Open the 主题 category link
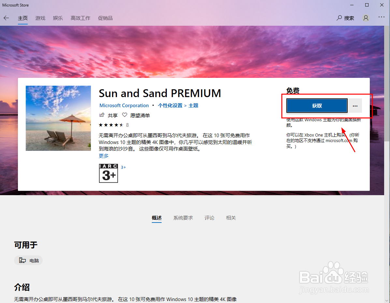The image size is (390, 303). coord(193,105)
